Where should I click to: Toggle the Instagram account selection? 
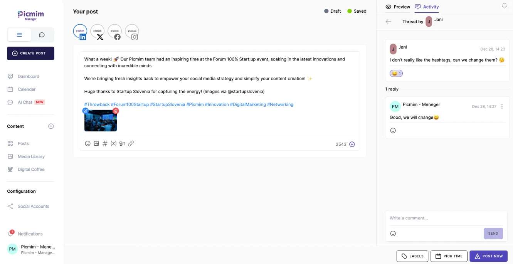132,31
